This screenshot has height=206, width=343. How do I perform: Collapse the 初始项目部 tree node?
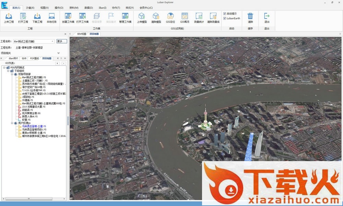point(12,74)
